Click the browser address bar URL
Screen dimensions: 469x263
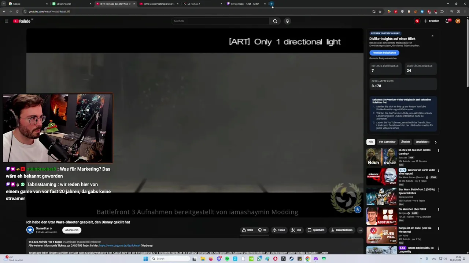[49, 11]
